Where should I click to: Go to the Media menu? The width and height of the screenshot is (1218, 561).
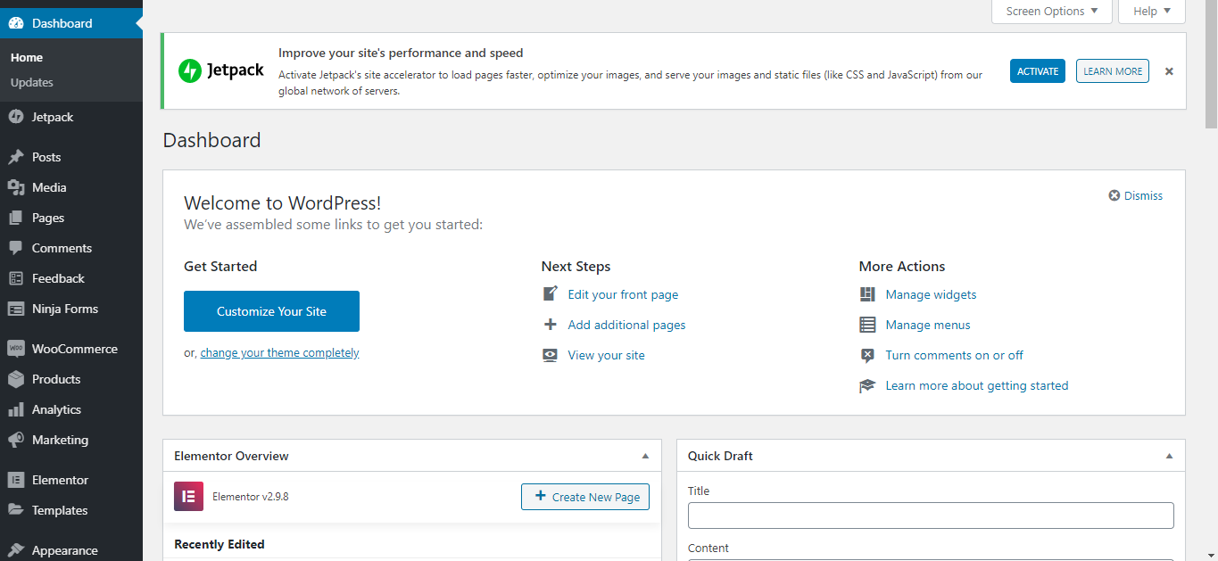pos(71,187)
